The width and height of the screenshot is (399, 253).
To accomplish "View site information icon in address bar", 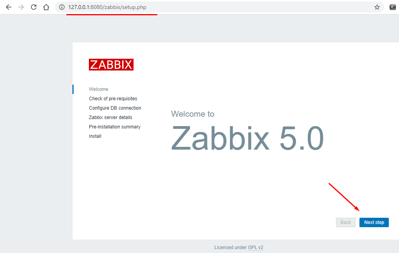I will [61, 7].
